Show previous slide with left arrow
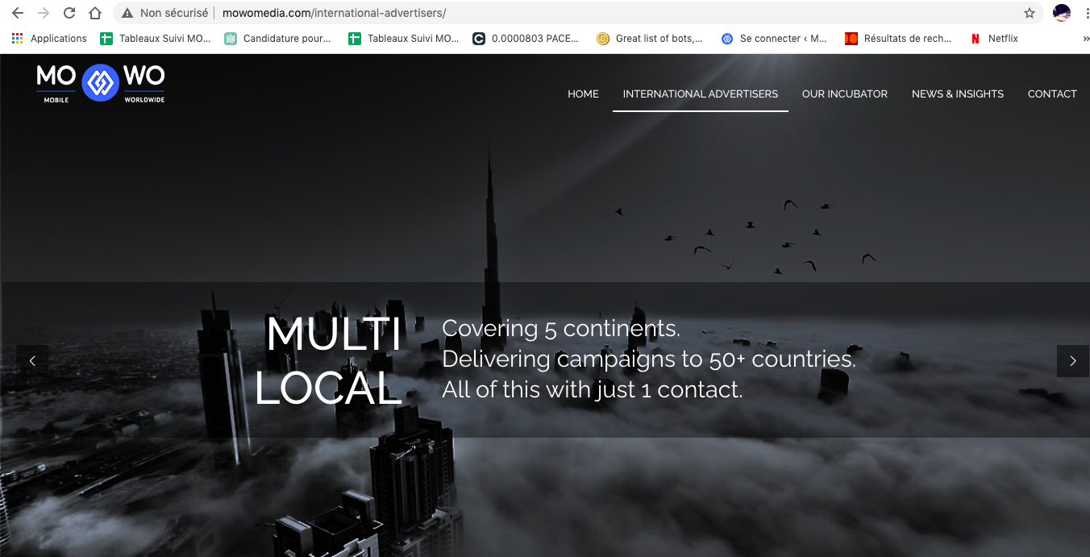Viewport: 1090px width, 557px height. pos(32,361)
